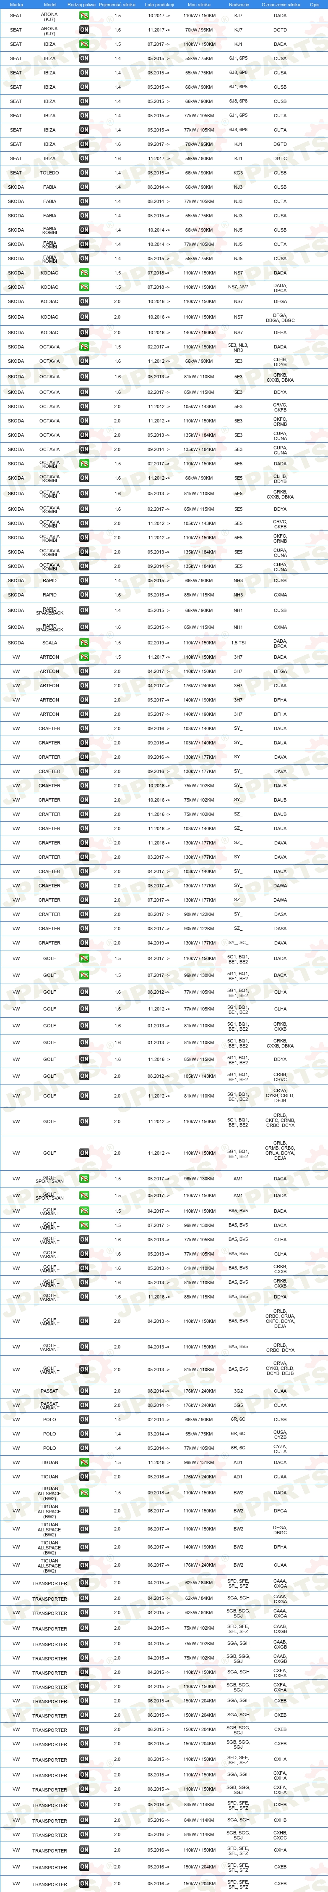Click petrol icon in TIGUAN ALLSPACE 1.5 row
This screenshot has height=1892, width=328.
(x=84, y=1492)
